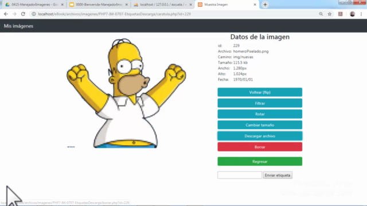This screenshot has width=367, height=206.
Task: Click the Homer Simpson image
Action: pyautogui.click(x=126, y=93)
